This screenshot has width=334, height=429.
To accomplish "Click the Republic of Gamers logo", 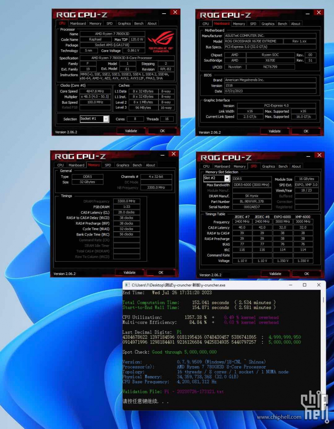I will coord(161,42).
